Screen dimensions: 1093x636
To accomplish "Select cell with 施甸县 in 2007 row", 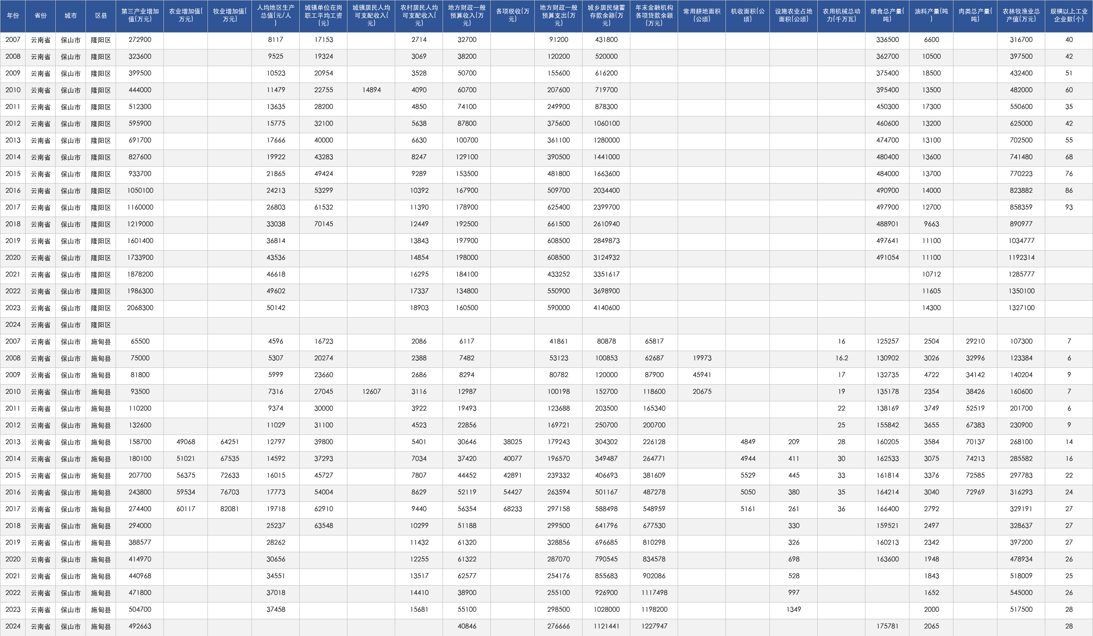I will pyautogui.click(x=101, y=341).
